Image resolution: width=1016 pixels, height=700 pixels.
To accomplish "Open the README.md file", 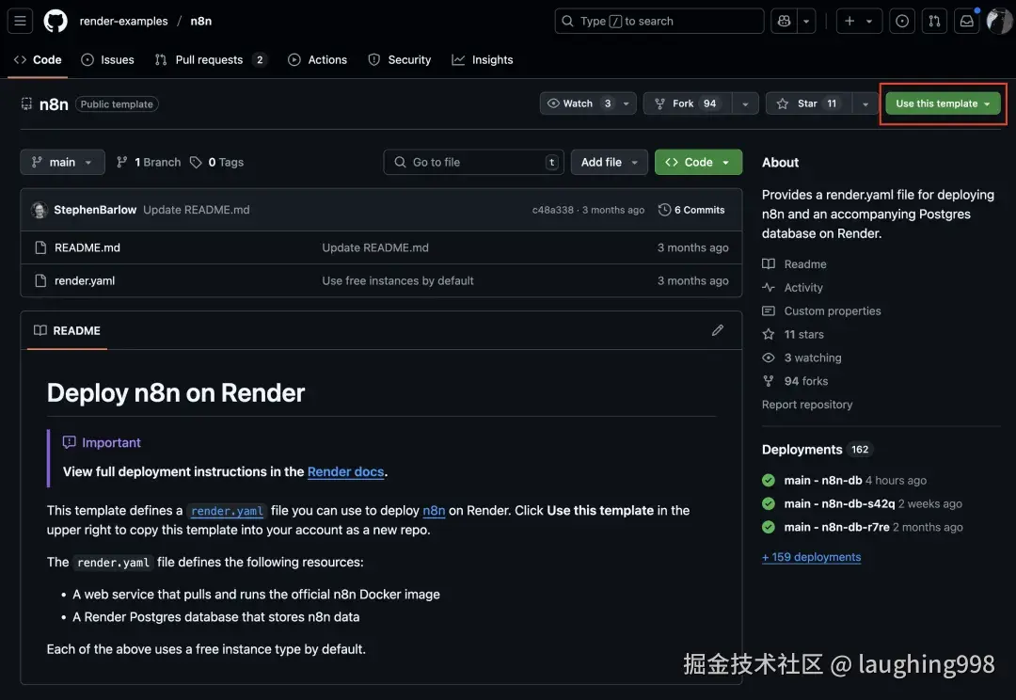I will [x=87, y=247].
